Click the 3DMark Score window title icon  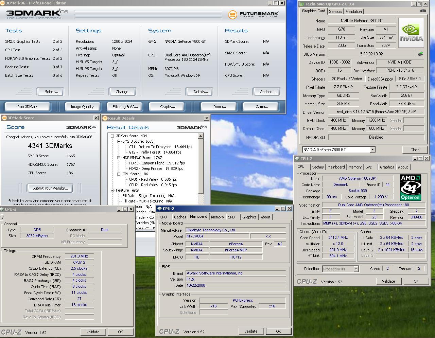(4, 118)
